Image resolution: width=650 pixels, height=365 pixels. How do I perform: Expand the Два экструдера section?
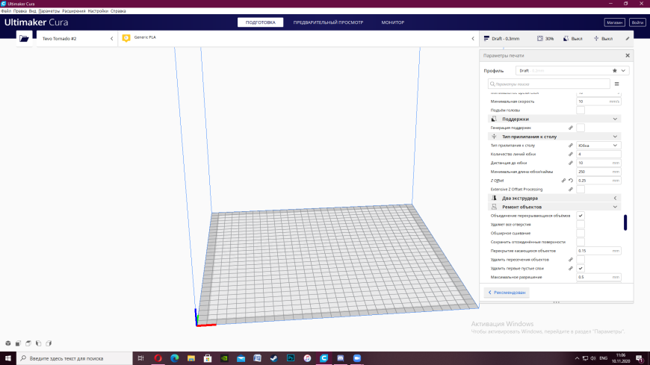[x=554, y=198]
